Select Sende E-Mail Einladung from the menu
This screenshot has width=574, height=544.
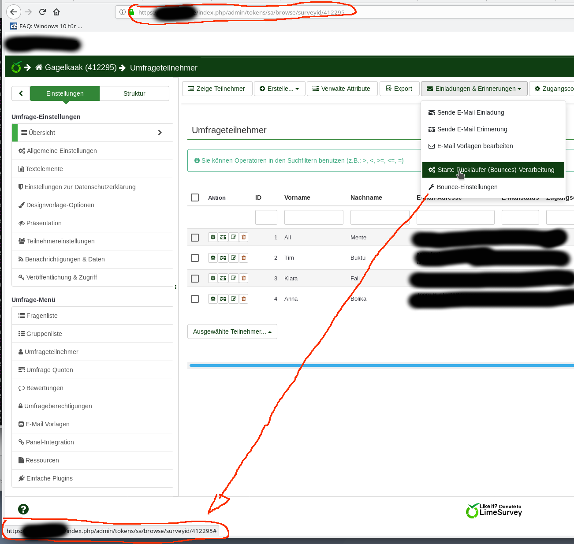coord(470,112)
